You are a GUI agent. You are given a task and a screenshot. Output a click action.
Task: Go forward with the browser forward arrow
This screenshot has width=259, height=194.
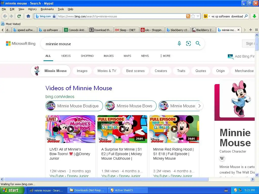[11, 16]
